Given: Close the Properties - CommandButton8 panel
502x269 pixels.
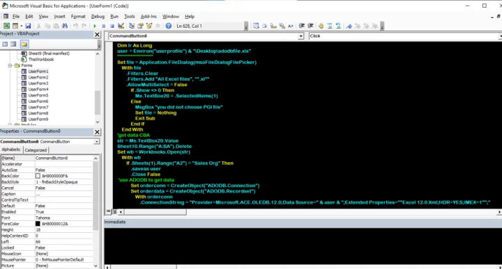Looking at the screenshot, I should tap(97, 132).
